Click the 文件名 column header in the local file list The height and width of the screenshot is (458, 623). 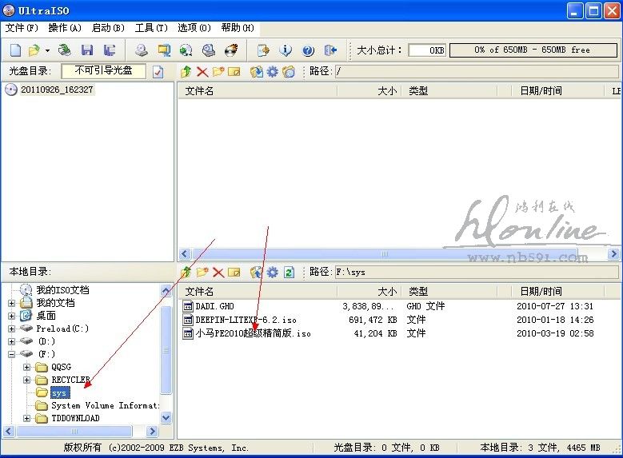200,292
